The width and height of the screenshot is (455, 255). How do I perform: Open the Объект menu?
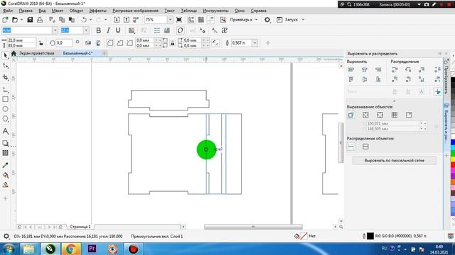pyautogui.click(x=76, y=11)
